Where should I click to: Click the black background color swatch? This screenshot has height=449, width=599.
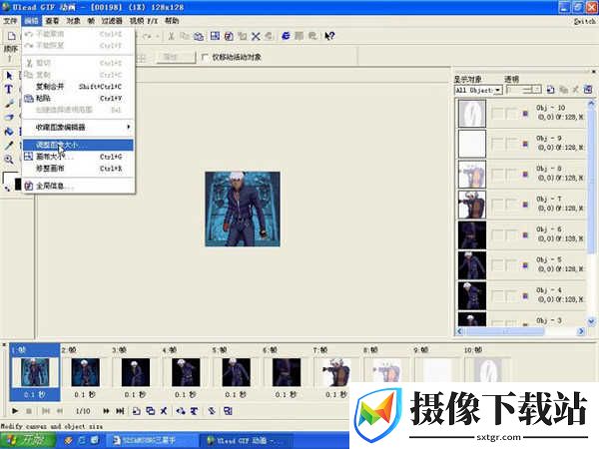pos(18,184)
